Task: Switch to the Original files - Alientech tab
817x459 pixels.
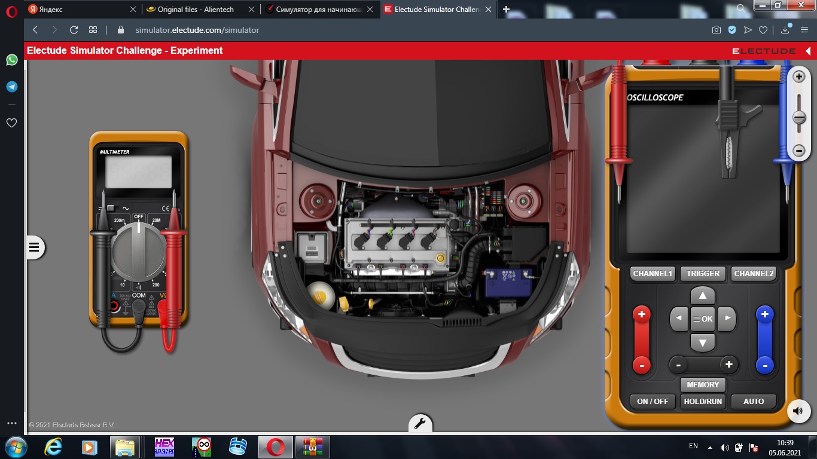Action: (196, 10)
